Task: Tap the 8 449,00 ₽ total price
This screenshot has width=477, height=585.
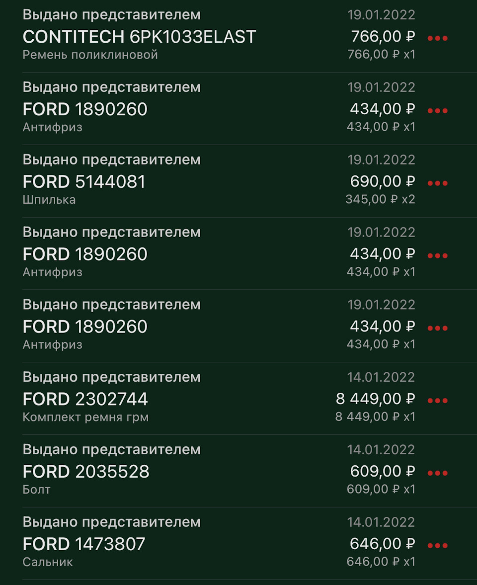Action: [x=375, y=399]
